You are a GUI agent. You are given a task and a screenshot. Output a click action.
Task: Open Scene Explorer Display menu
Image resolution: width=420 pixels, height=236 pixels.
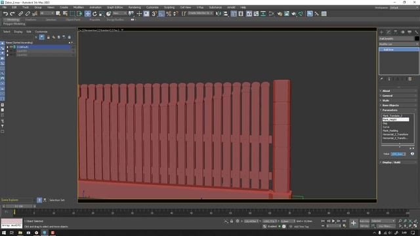point(18,32)
